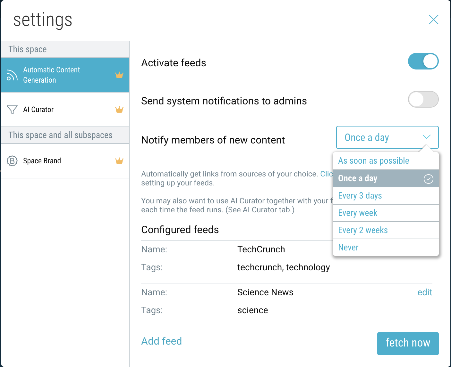
Task: Edit the Science News feed
Action: [425, 292]
